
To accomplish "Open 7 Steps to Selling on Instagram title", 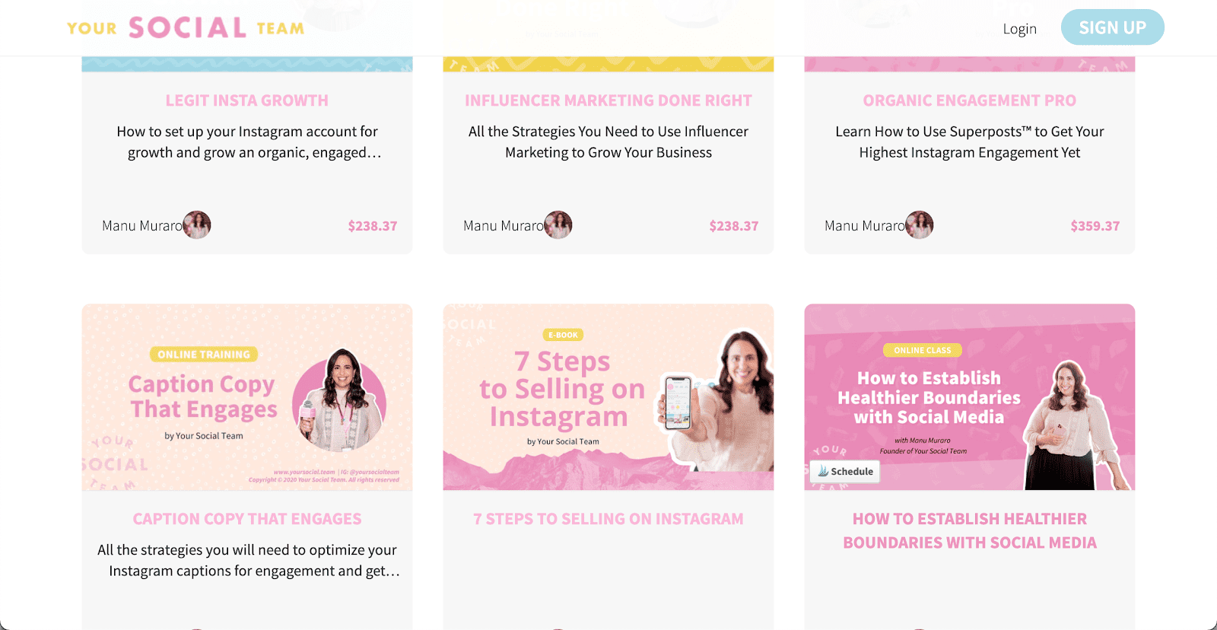I will pos(608,519).
